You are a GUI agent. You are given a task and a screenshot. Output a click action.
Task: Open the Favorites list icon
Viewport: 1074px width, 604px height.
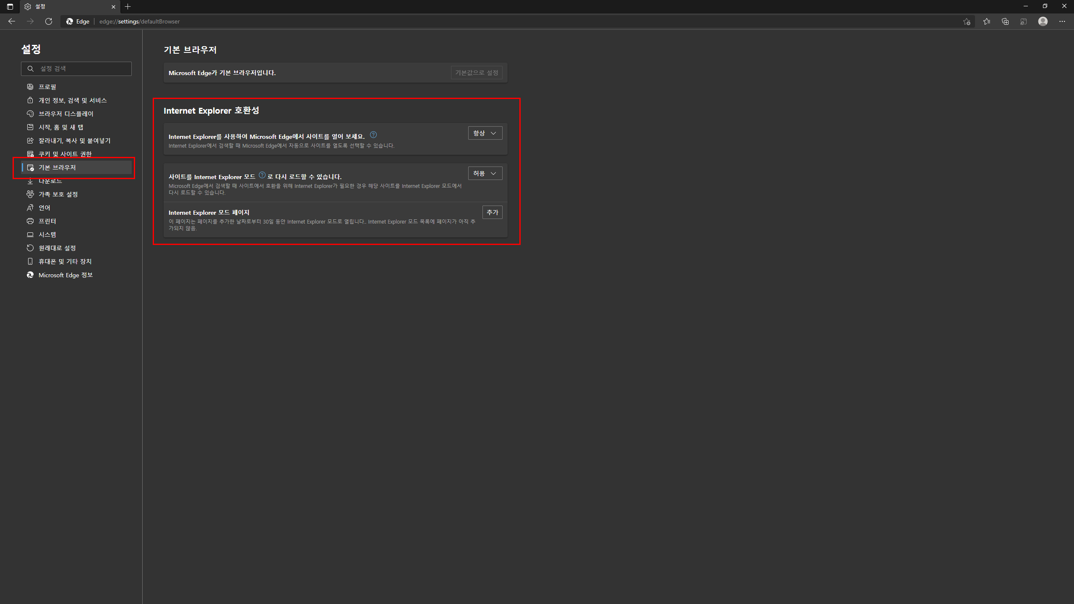tap(986, 21)
